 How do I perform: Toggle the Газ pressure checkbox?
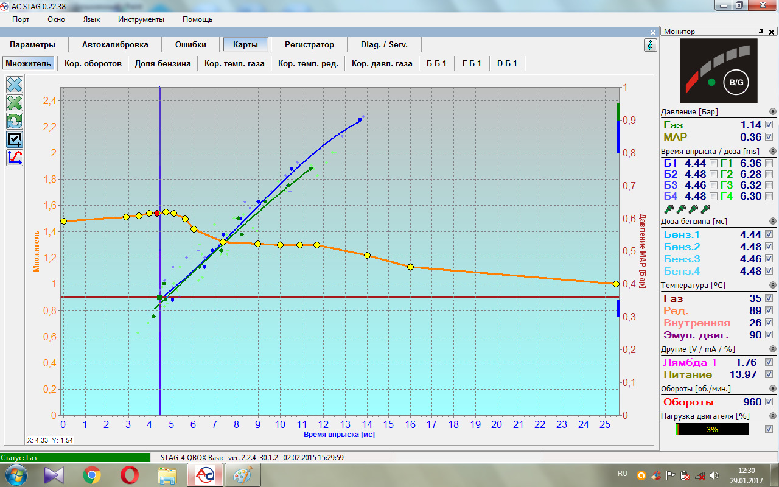pyautogui.click(x=769, y=125)
